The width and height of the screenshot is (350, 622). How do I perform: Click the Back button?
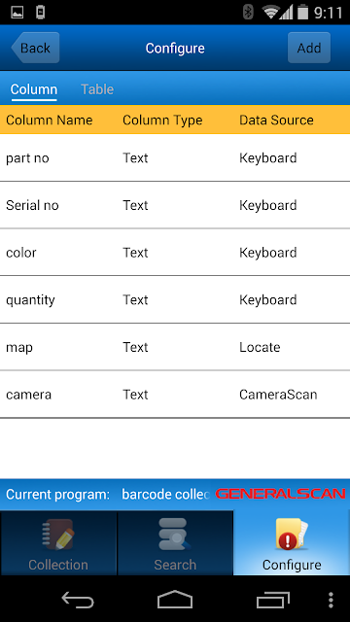click(35, 48)
